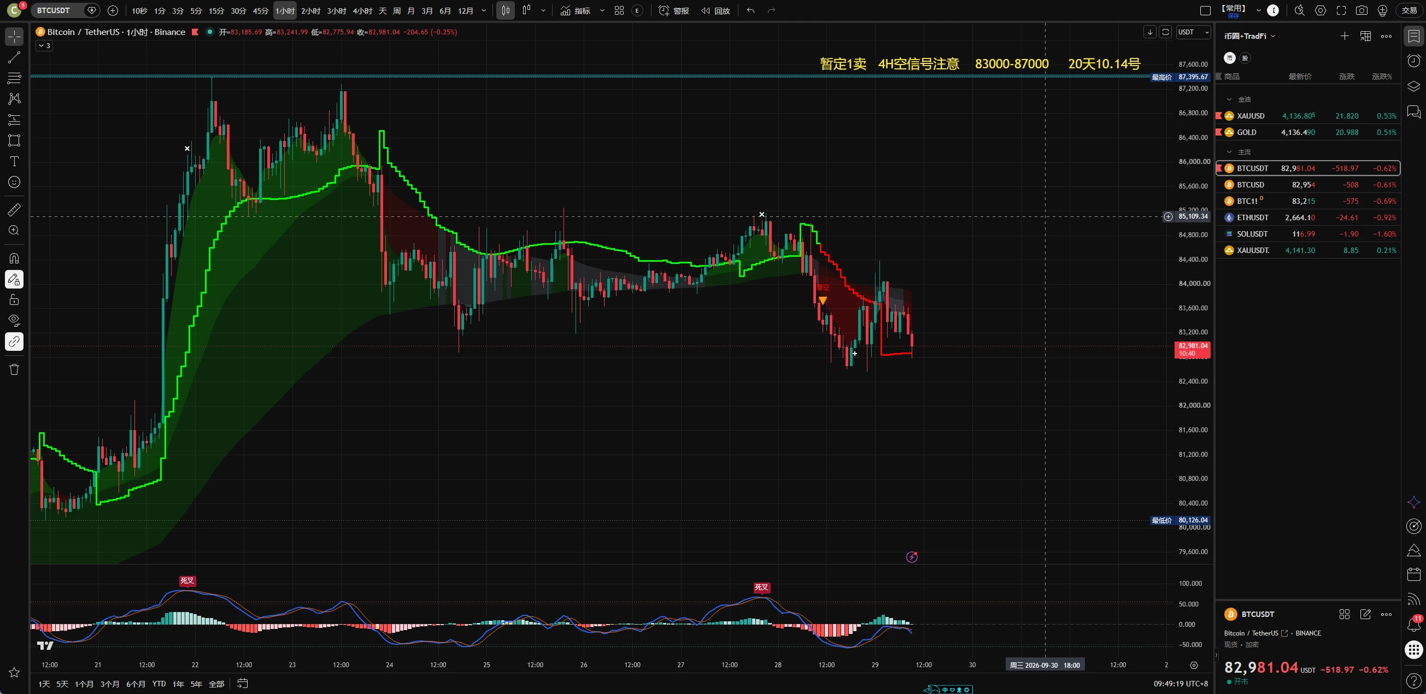
Task: Switch to the 12月 timeframe
Action: 466,10
